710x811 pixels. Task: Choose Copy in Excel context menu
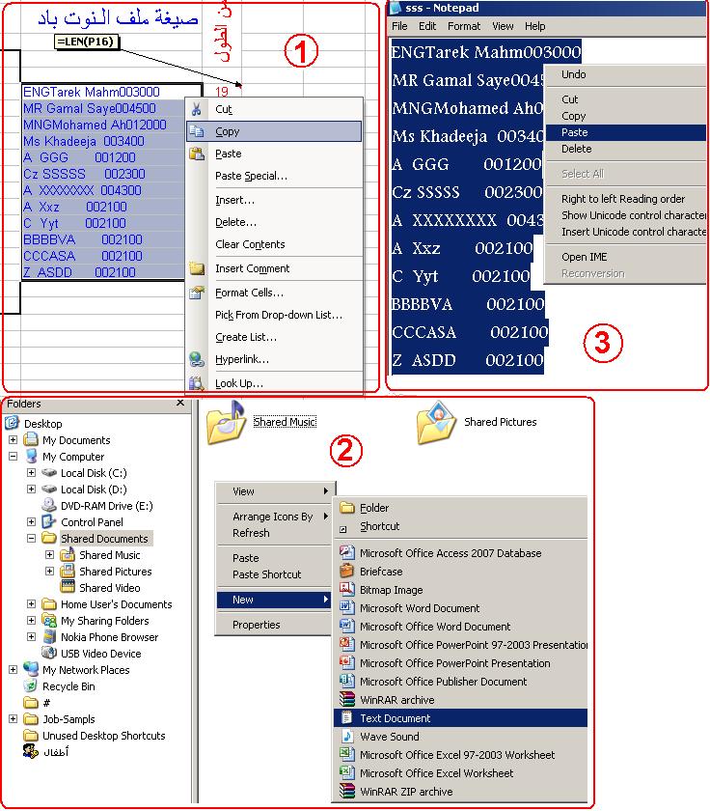pyautogui.click(x=274, y=131)
